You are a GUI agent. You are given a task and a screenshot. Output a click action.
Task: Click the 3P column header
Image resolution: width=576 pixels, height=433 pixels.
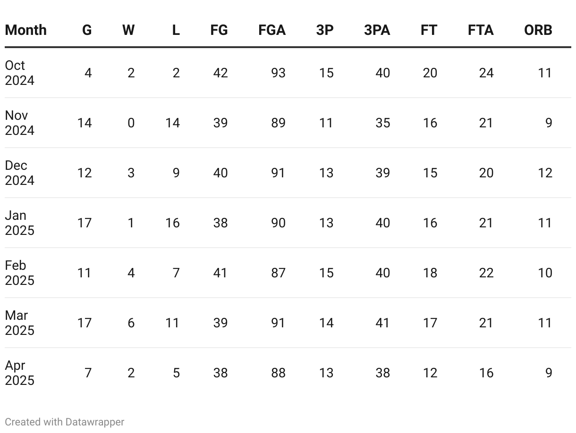(325, 30)
